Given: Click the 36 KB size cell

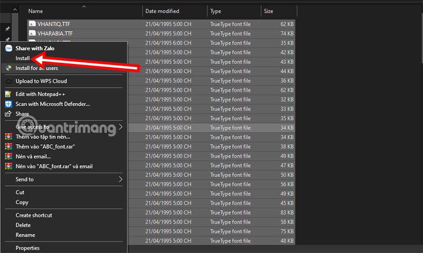Looking at the screenshot, I should (x=287, y=81).
